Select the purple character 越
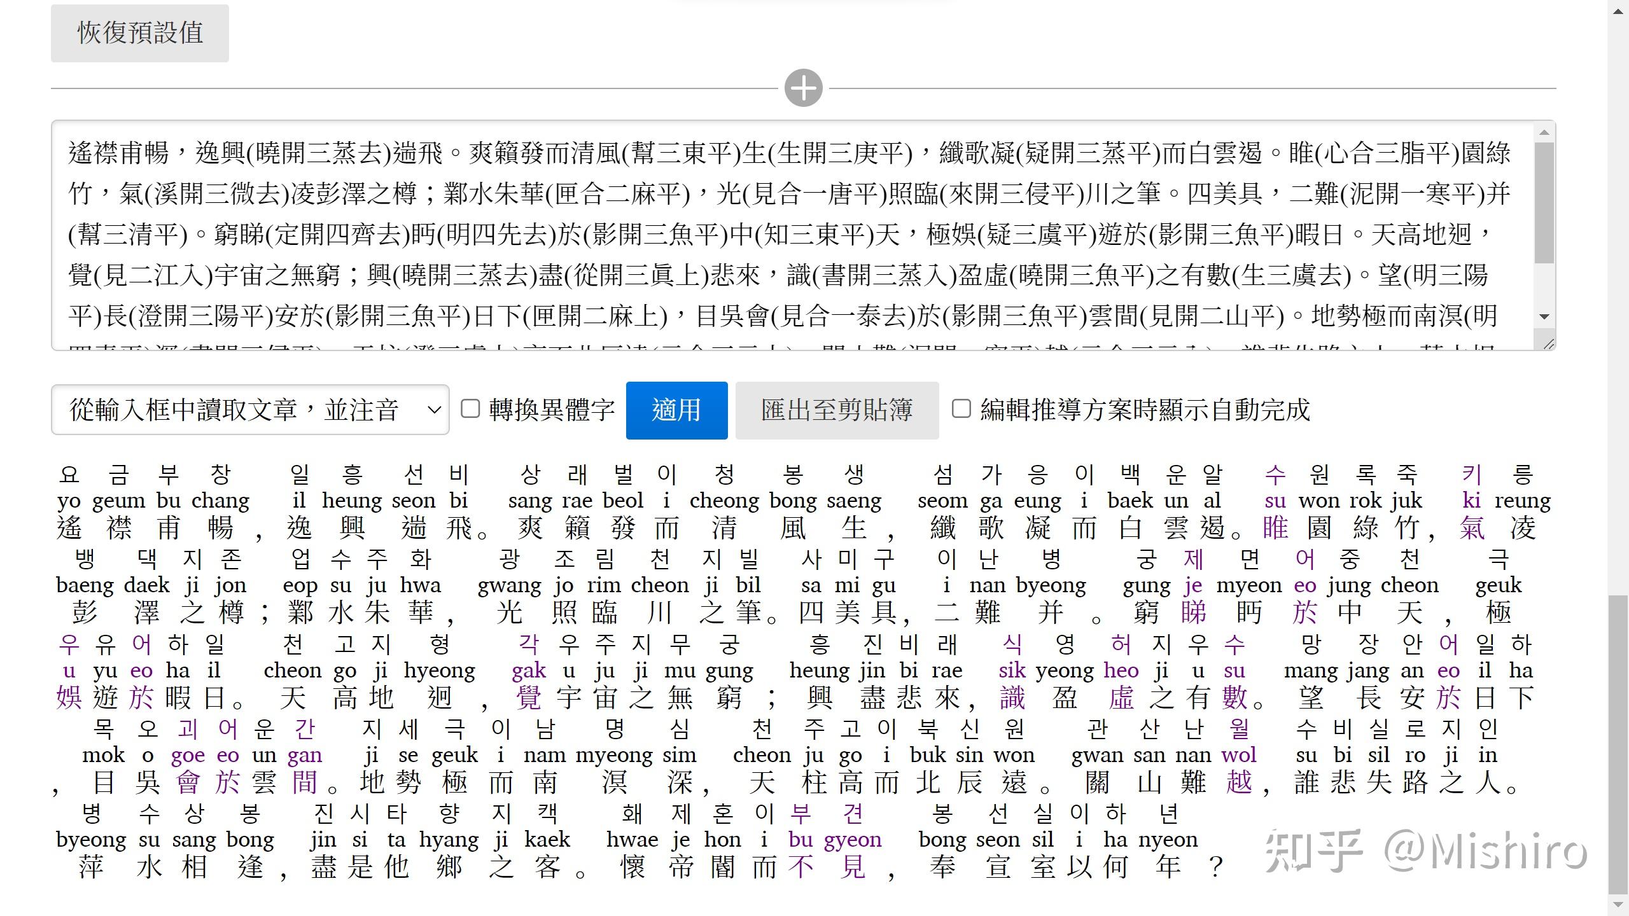This screenshot has width=1629, height=916. [x=1239, y=782]
